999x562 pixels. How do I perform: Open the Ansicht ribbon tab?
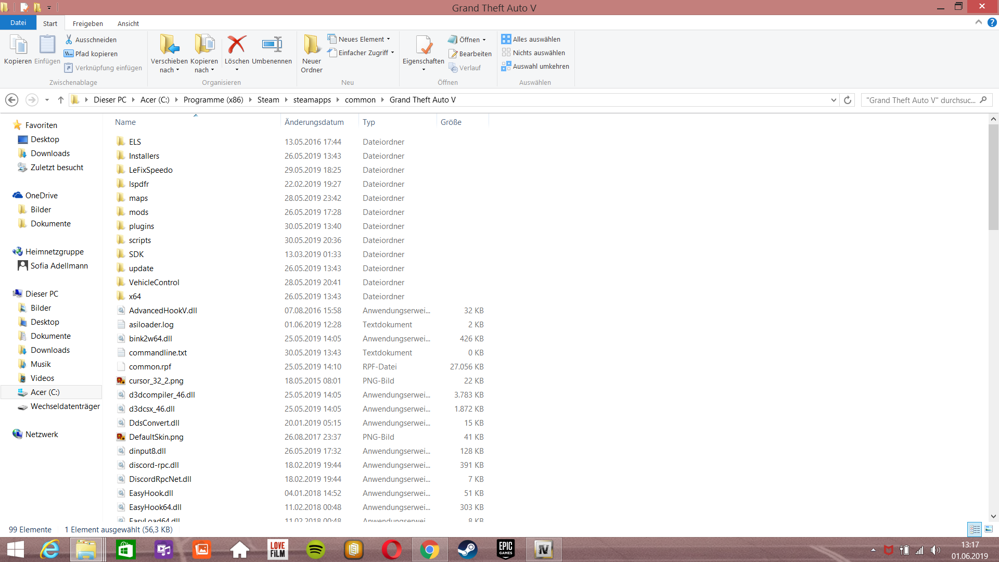click(x=128, y=23)
